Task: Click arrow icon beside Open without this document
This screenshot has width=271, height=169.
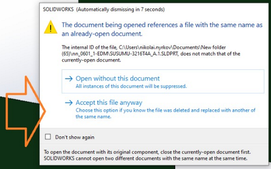Action: [68, 79]
